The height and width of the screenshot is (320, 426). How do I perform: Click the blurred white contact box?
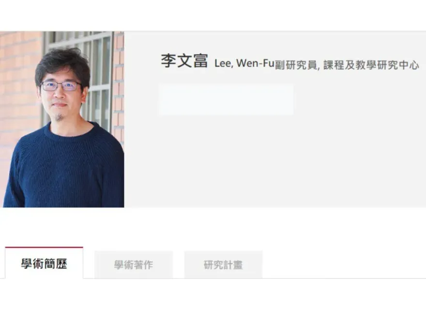[x=226, y=99]
